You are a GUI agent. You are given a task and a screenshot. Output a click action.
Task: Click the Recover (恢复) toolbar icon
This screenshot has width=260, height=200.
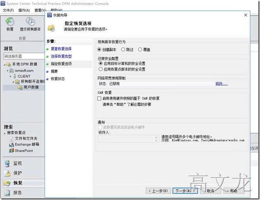click(10, 22)
